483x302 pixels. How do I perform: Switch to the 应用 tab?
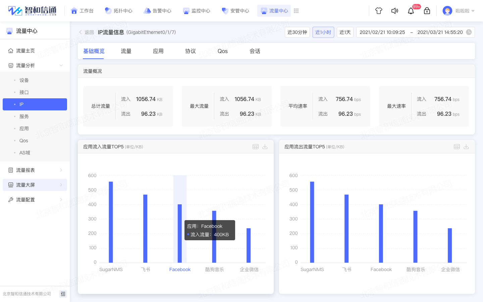coord(158,51)
